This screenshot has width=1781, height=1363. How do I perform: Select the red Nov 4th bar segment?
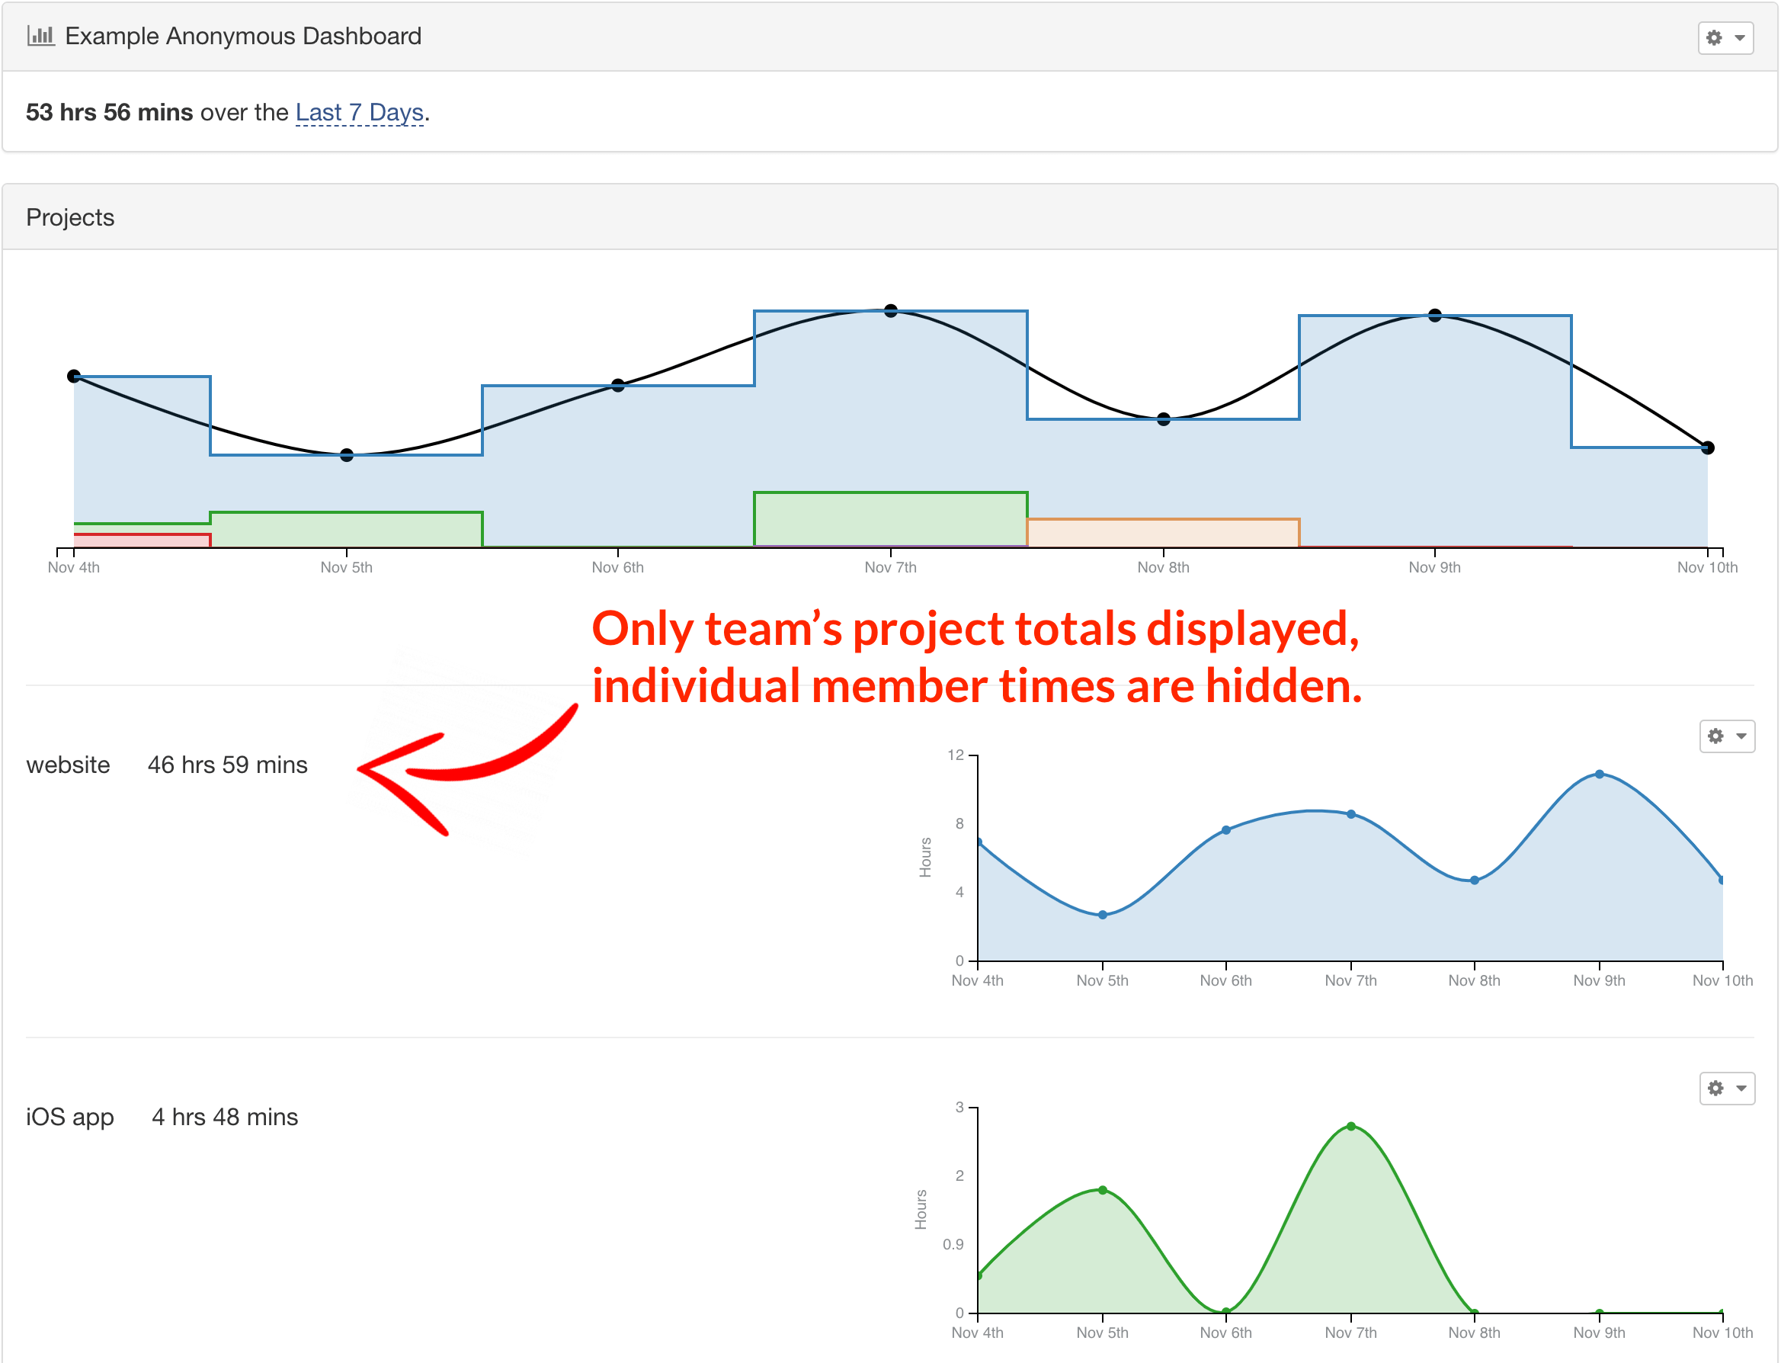click(142, 540)
